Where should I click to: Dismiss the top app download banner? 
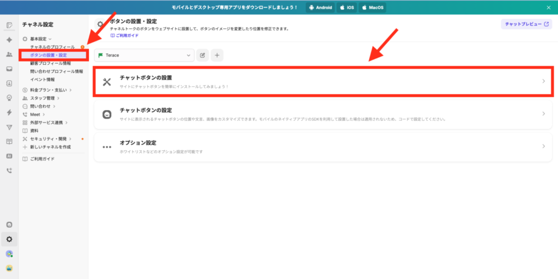548,8
